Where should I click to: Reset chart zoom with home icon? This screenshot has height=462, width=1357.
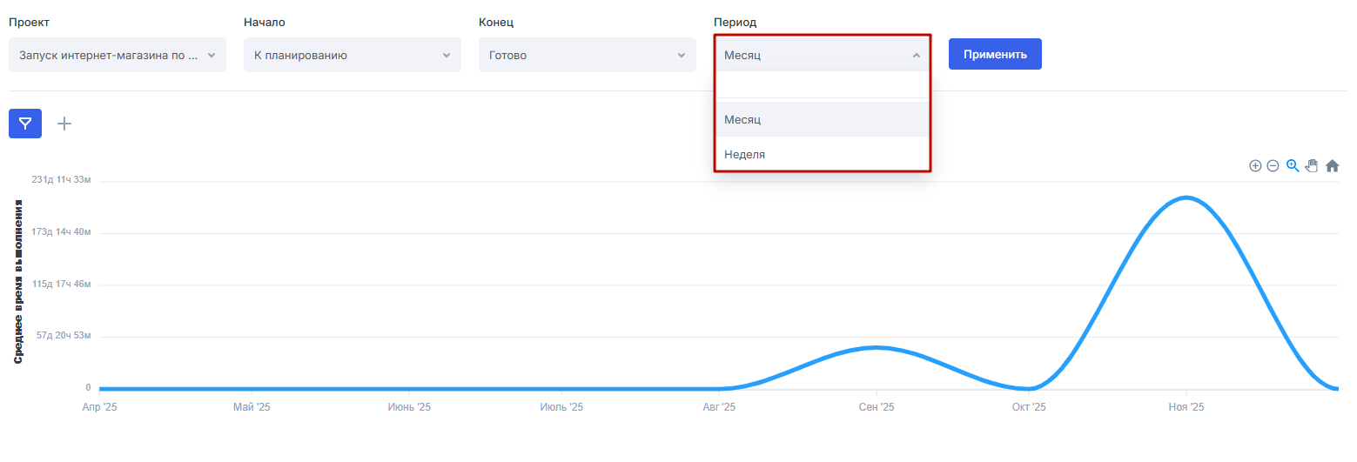click(x=1332, y=166)
